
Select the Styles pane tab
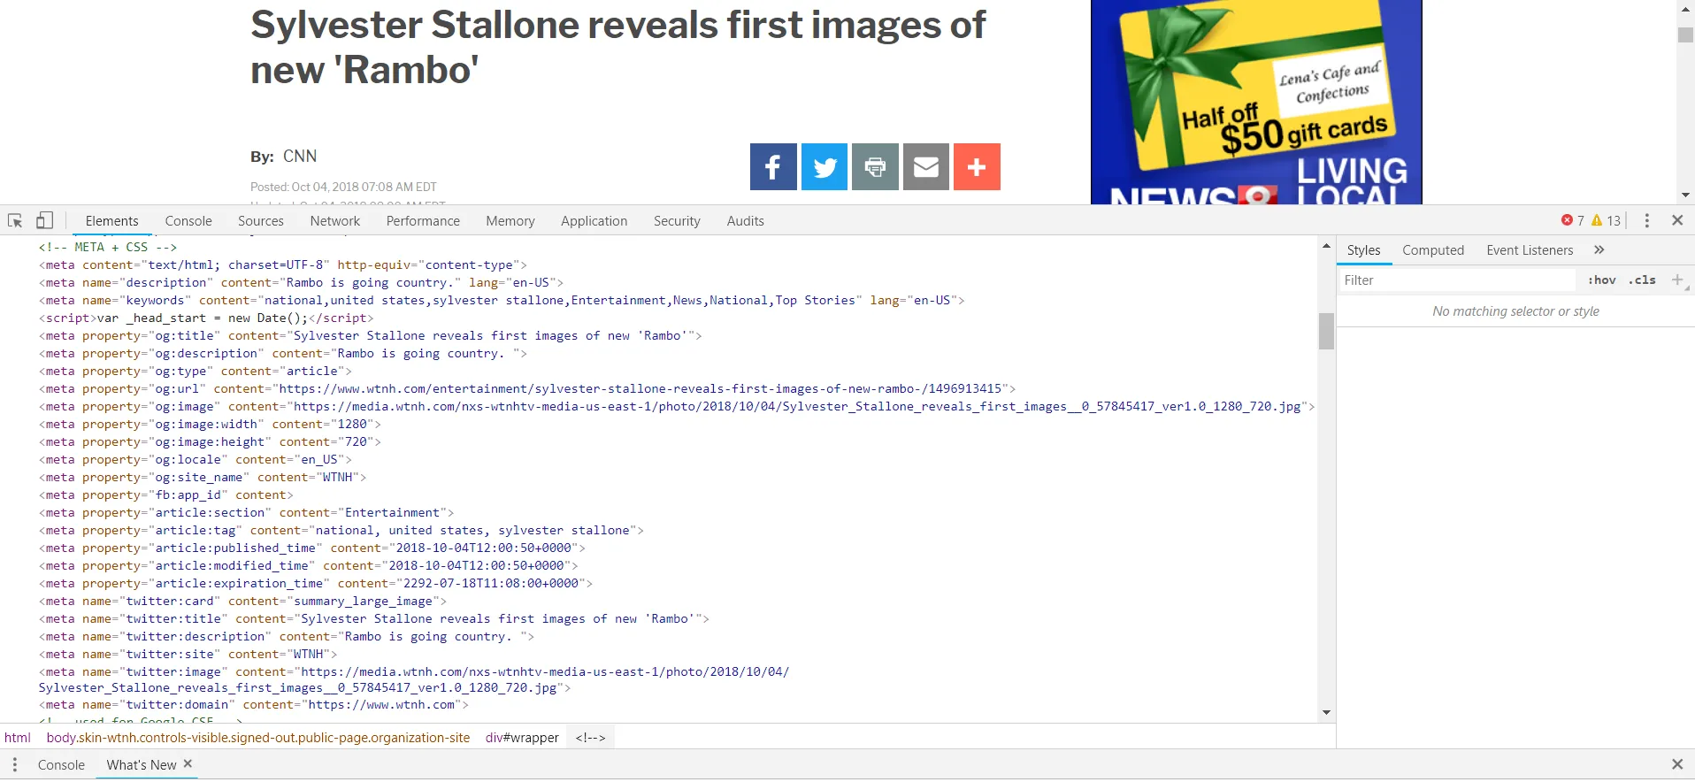point(1363,250)
